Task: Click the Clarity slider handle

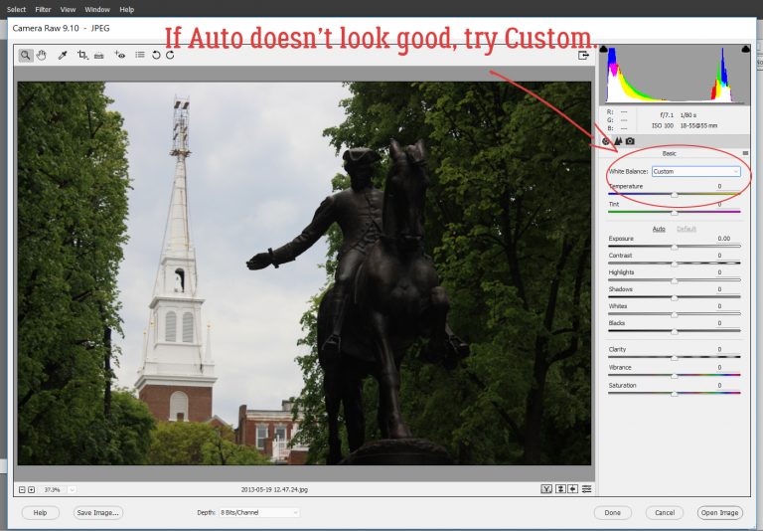Action: tap(675, 358)
